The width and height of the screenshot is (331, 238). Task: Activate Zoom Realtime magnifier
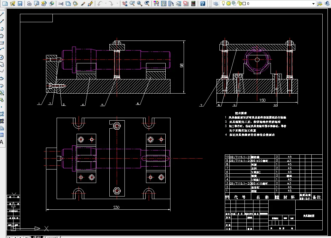tap(132, 3)
